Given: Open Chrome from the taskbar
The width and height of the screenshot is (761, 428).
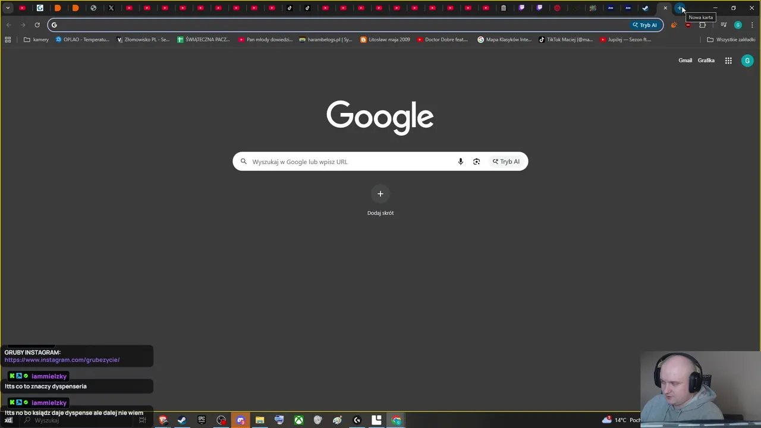Looking at the screenshot, I should tap(397, 420).
